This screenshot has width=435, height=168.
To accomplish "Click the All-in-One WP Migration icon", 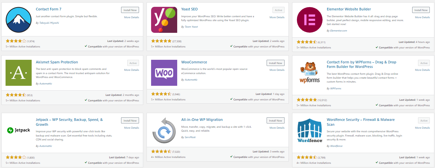I will click(x=164, y=130).
